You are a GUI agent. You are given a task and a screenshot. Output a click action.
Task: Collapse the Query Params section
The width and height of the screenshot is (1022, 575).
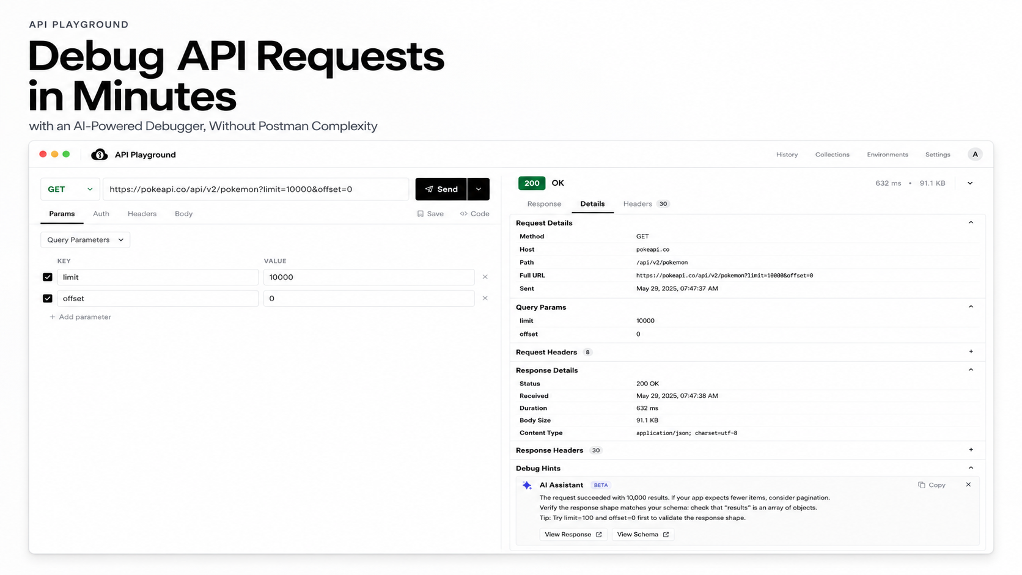point(971,307)
